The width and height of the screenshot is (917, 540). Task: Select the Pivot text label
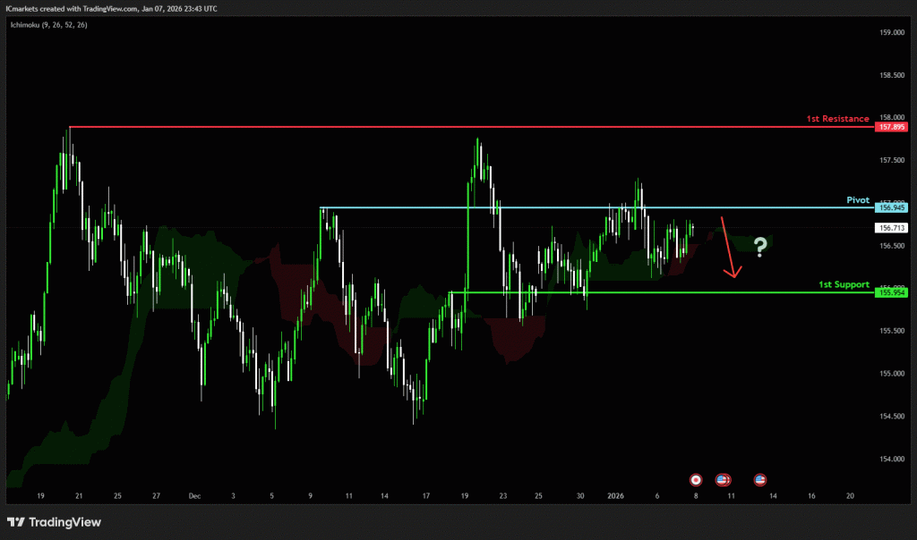[x=858, y=198]
